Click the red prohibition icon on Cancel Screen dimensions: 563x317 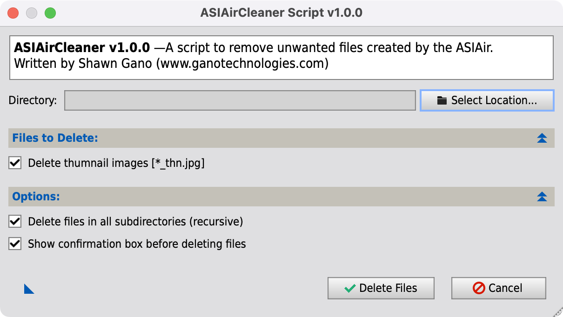(x=479, y=288)
